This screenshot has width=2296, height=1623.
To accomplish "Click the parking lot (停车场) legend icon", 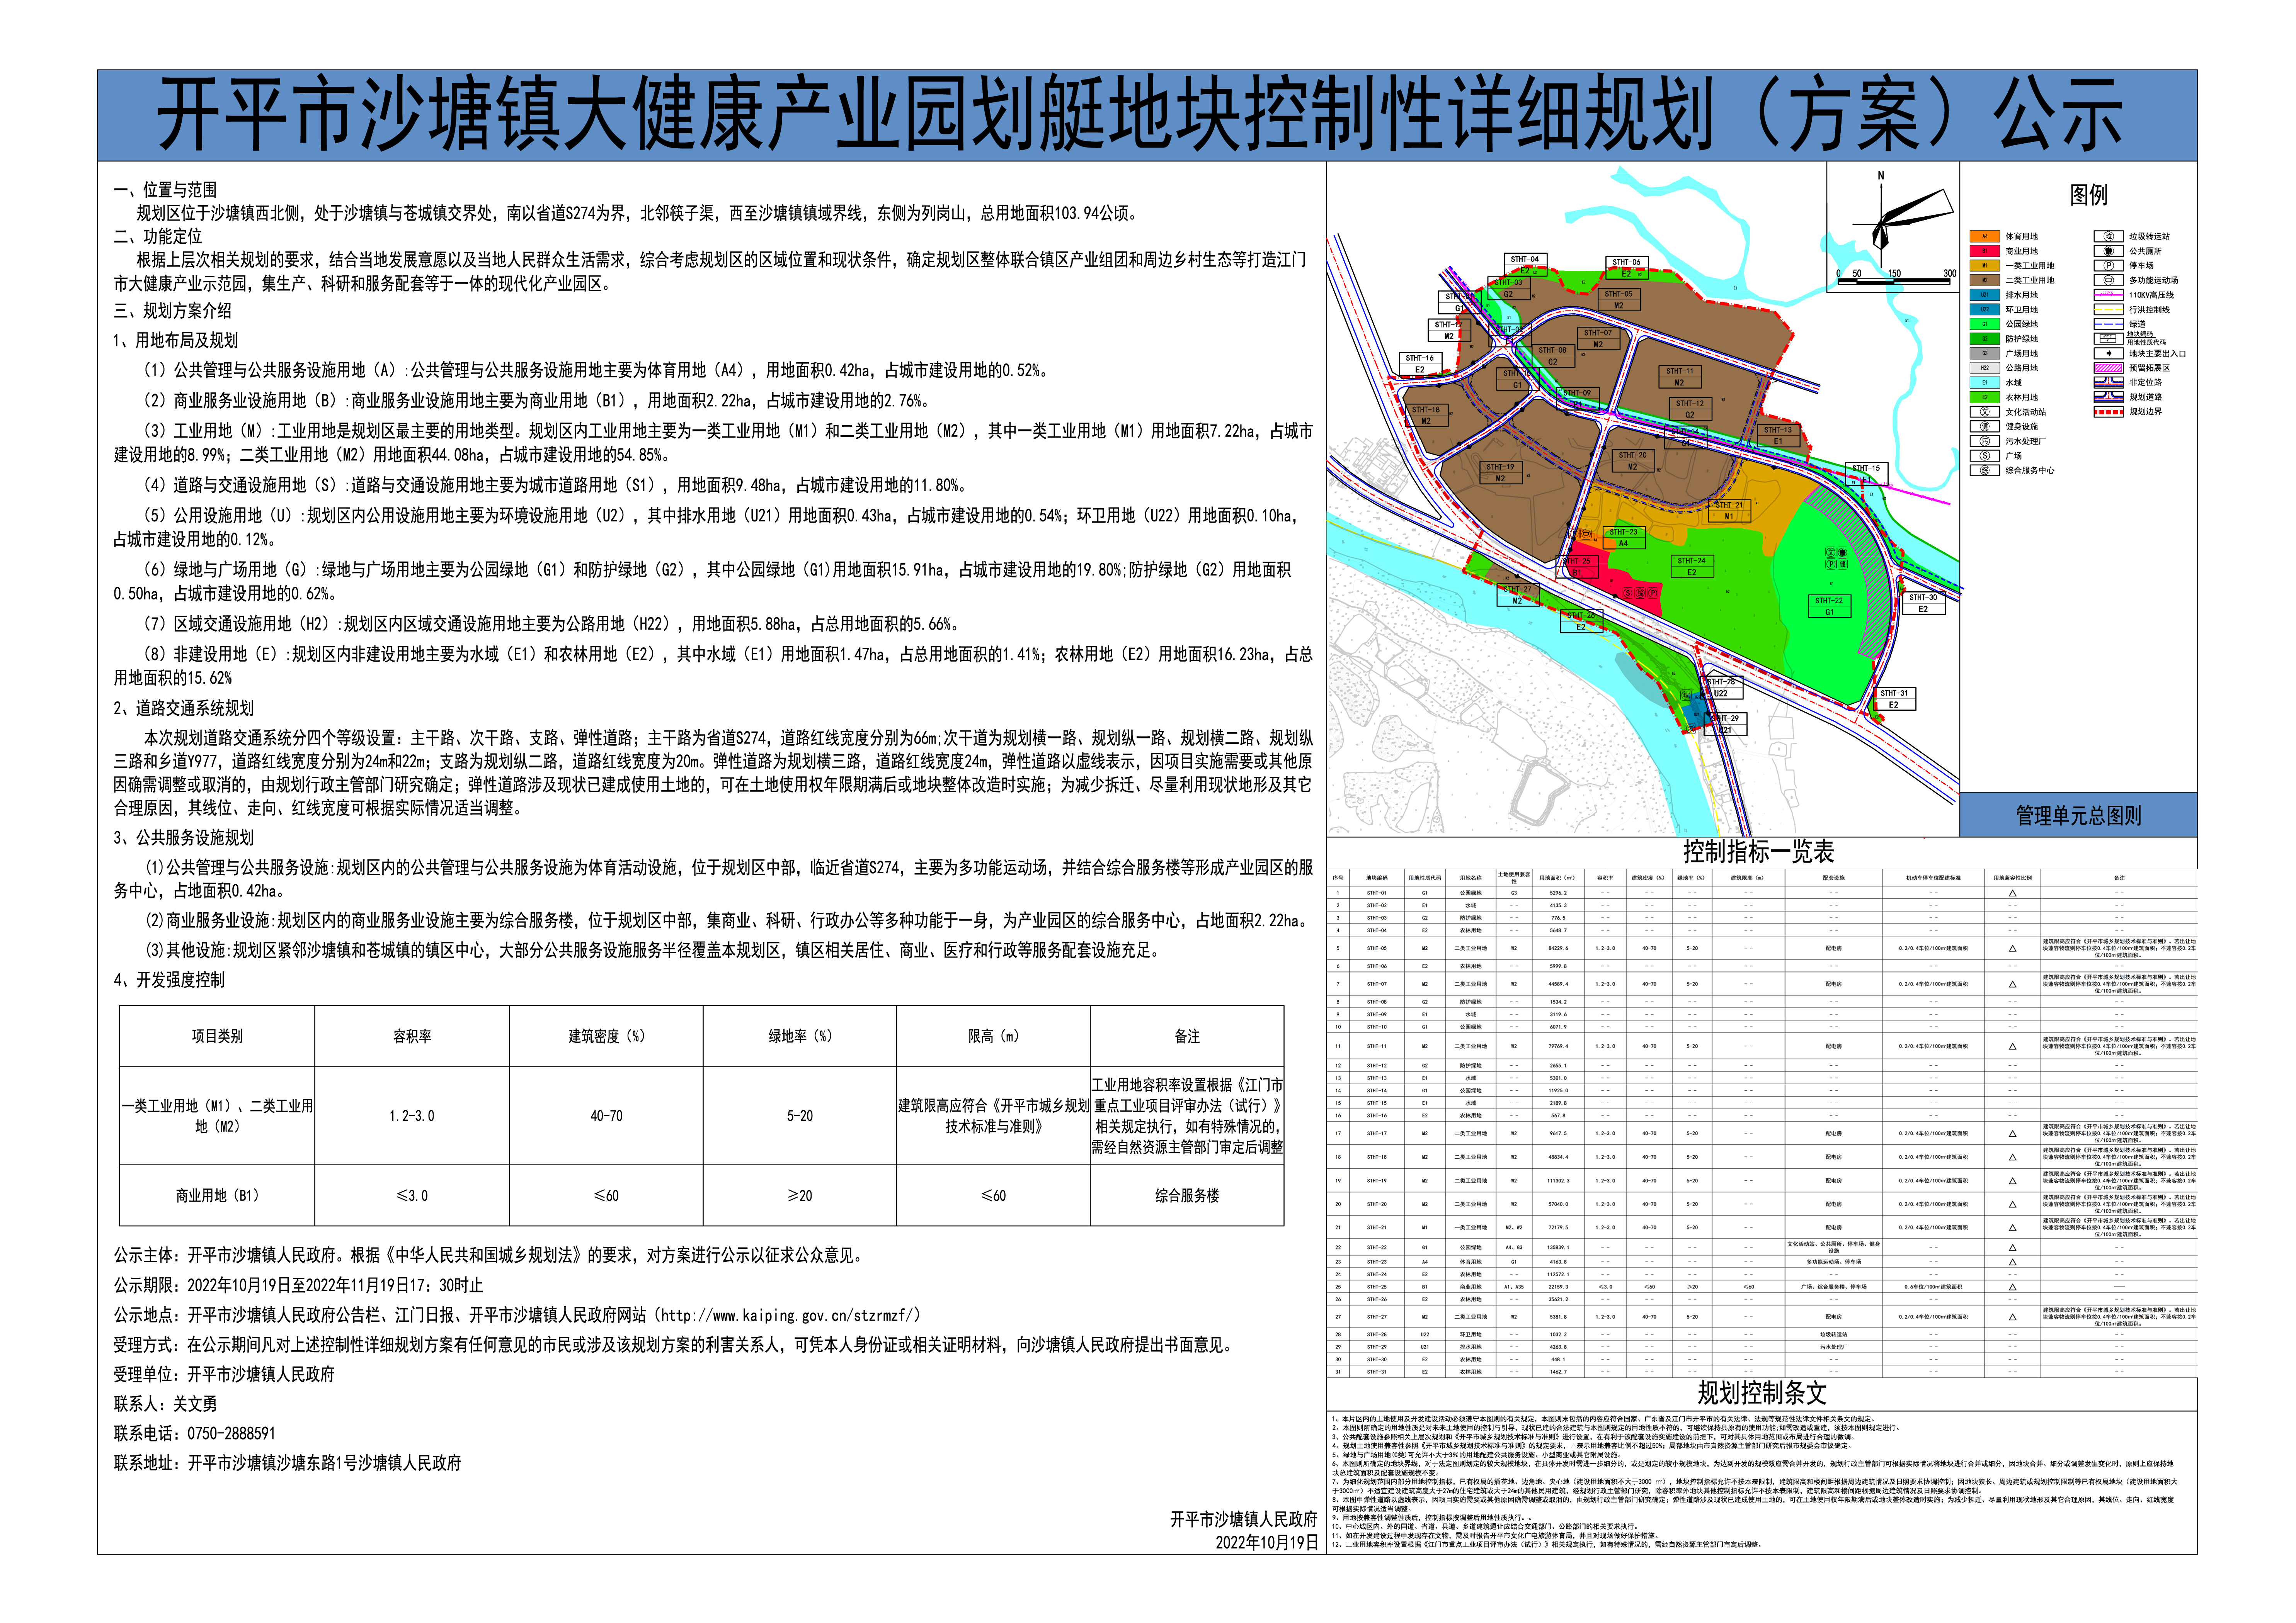I will (2108, 266).
